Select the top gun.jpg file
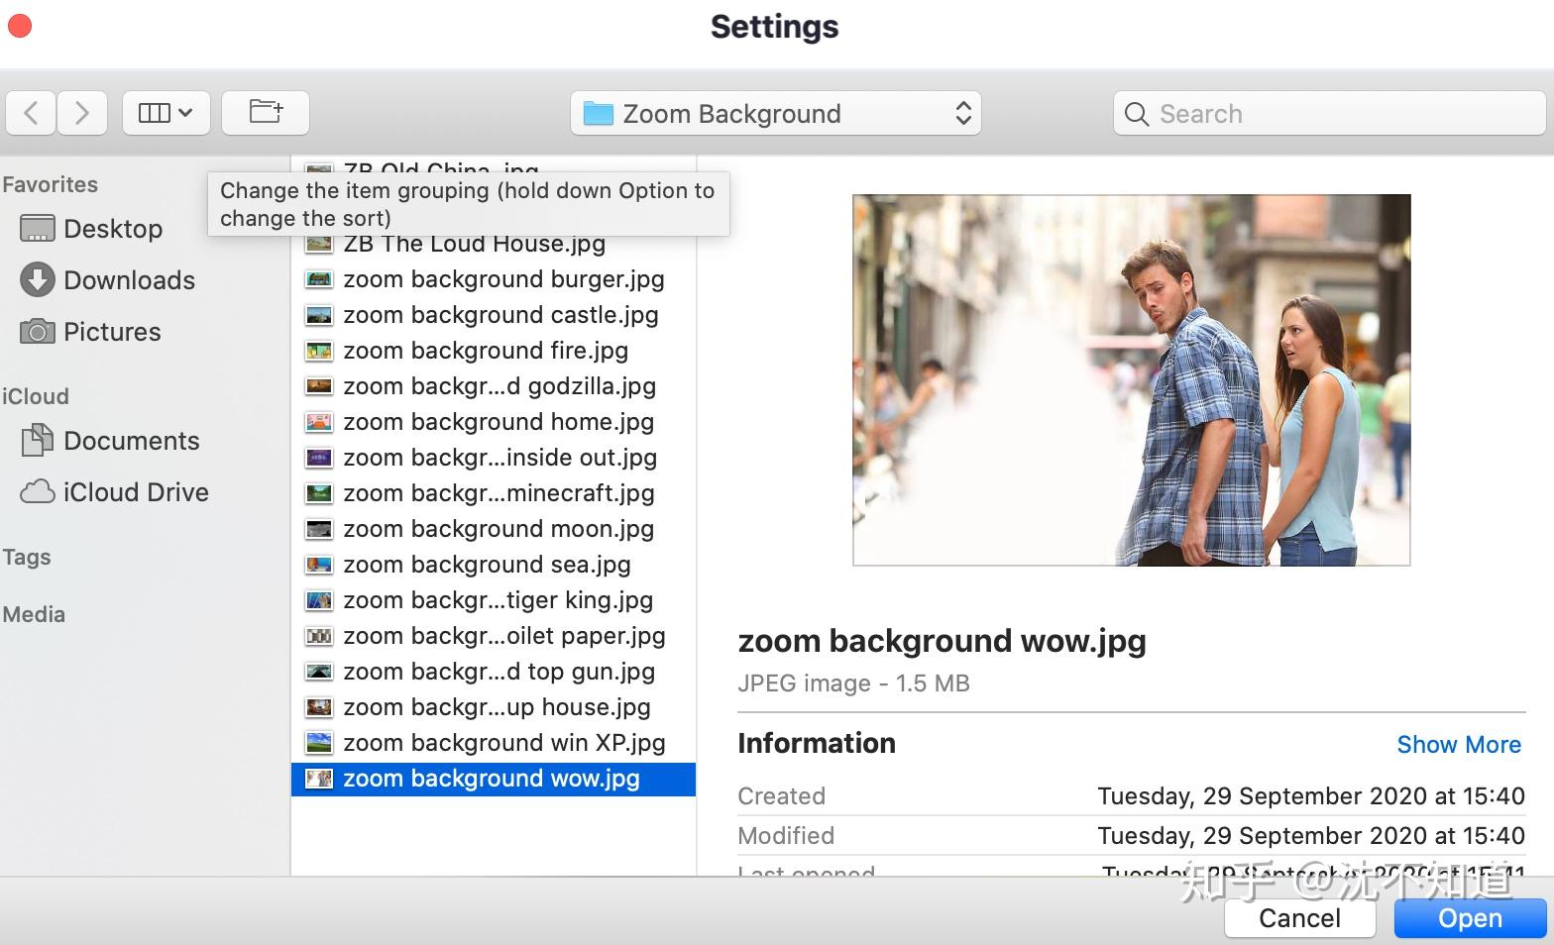Viewport: 1554px width, 945px height. tap(494, 672)
